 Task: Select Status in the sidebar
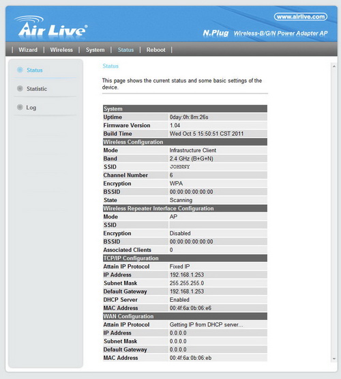pyautogui.click(x=35, y=70)
